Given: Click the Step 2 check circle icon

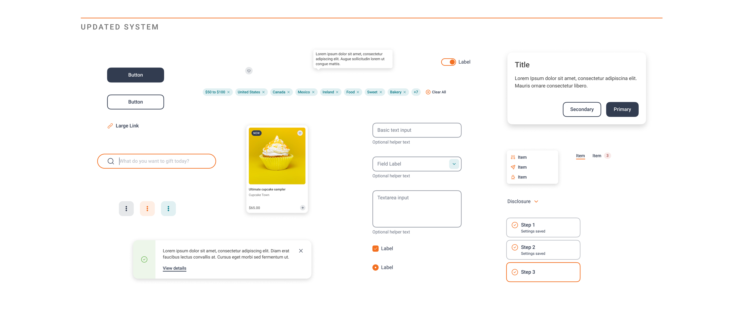Looking at the screenshot, I should click(515, 247).
